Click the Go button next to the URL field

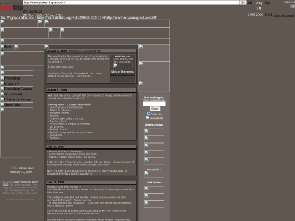[243, 2]
